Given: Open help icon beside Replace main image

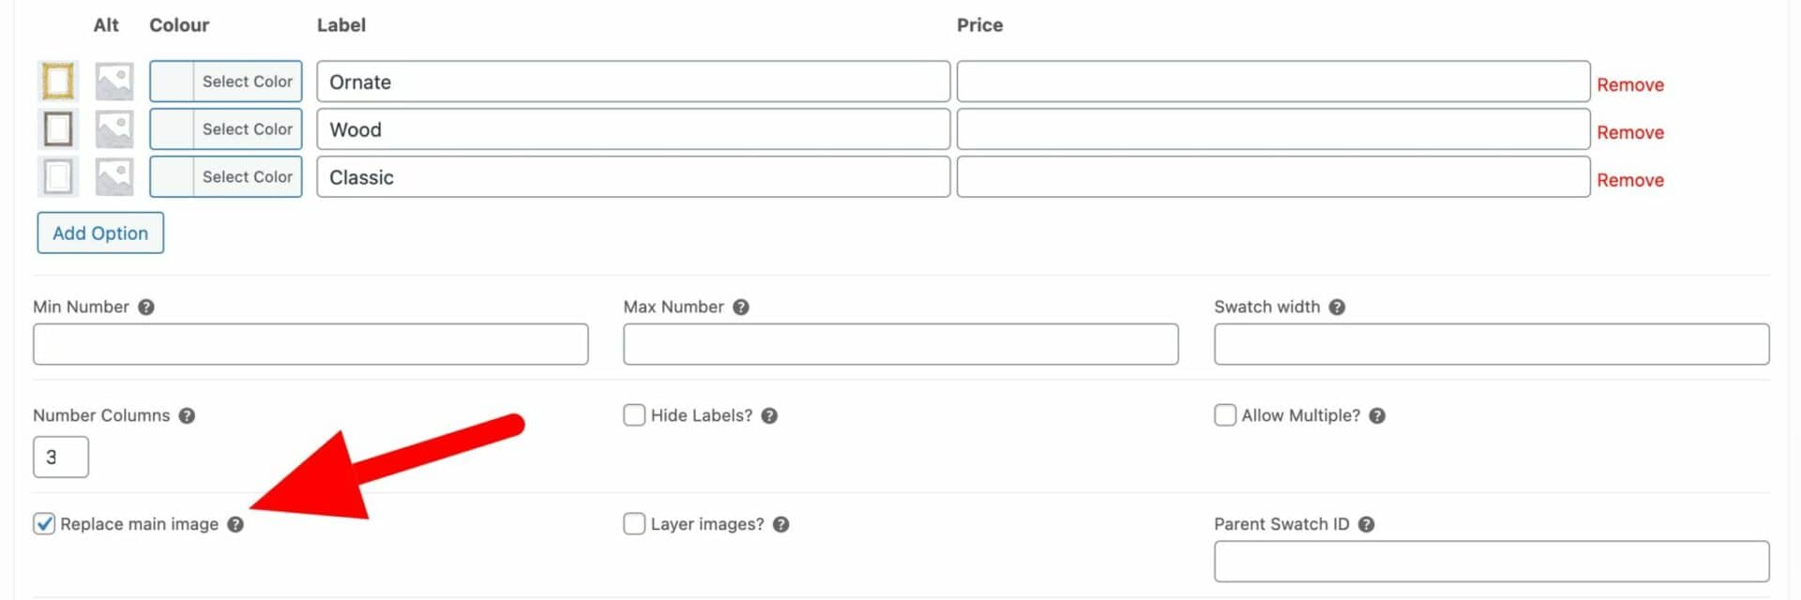Looking at the screenshot, I should pyautogui.click(x=235, y=524).
